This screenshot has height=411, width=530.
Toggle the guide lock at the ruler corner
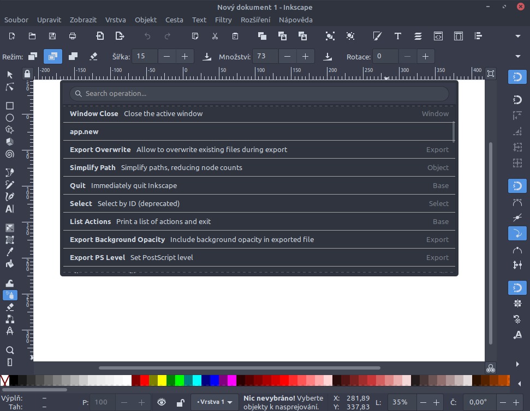(27, 74)
